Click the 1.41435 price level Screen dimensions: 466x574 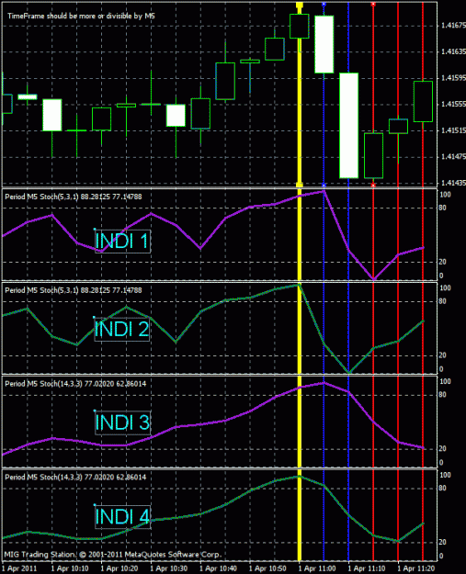click(453, 183)
